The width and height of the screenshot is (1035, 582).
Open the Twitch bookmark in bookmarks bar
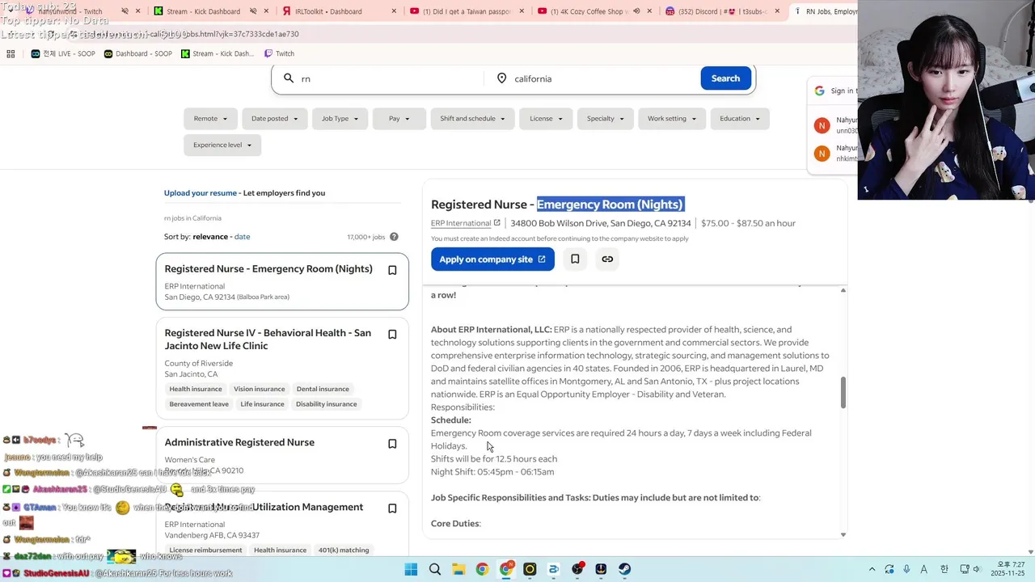279,53
